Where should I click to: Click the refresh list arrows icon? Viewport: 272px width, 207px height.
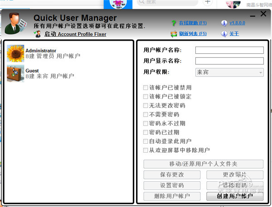(x=174, y=34)
